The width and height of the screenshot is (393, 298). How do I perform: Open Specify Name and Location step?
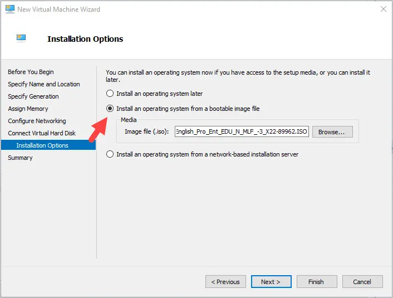click(x=44, y=84)
